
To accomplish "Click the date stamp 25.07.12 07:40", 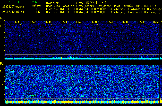I will (x=13, y=12).
